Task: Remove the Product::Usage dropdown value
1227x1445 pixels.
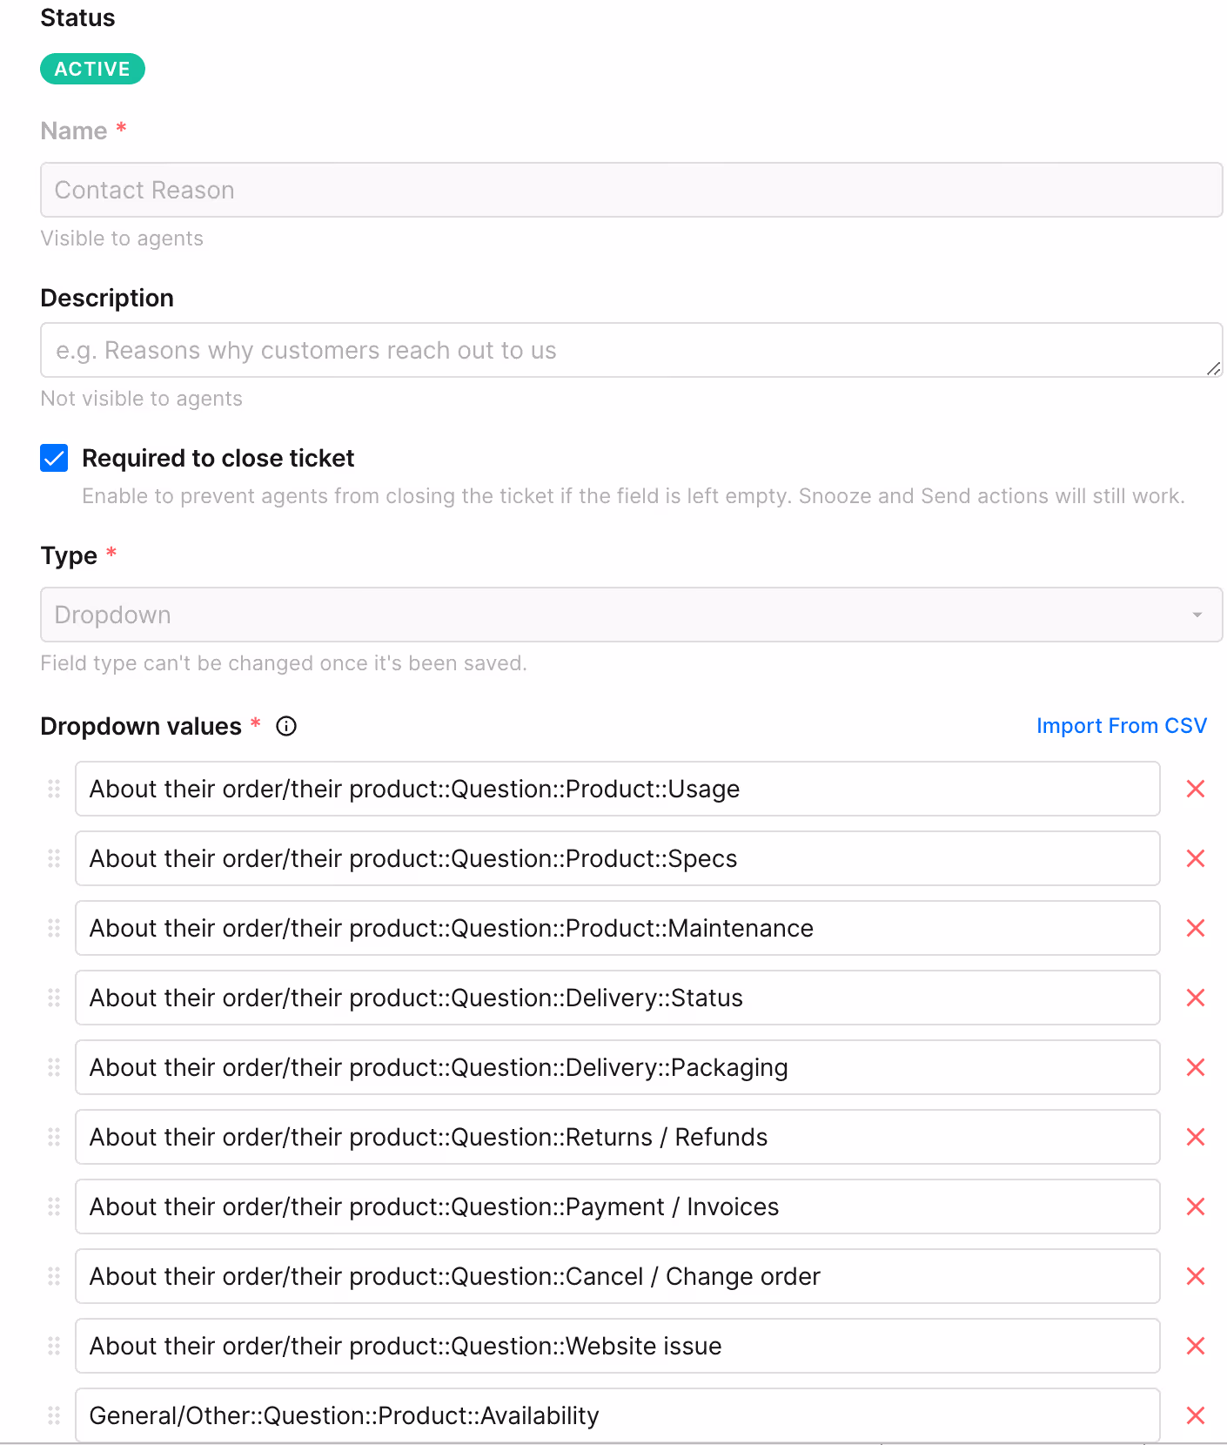Action: click(x=1196, y=789)
